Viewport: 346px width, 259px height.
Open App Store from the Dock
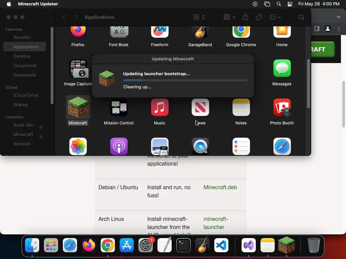(127, 245)
